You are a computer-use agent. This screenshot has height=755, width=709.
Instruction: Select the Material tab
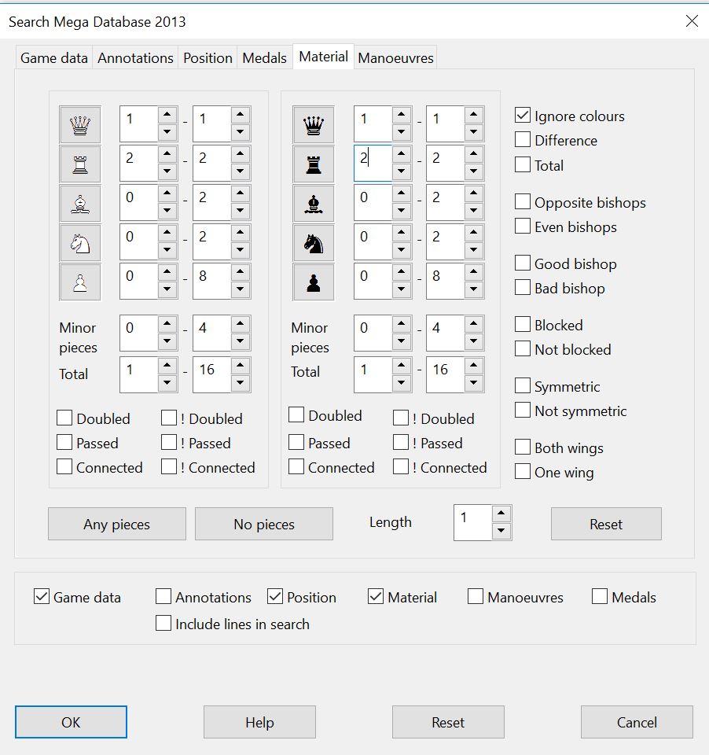coord(323,57)
